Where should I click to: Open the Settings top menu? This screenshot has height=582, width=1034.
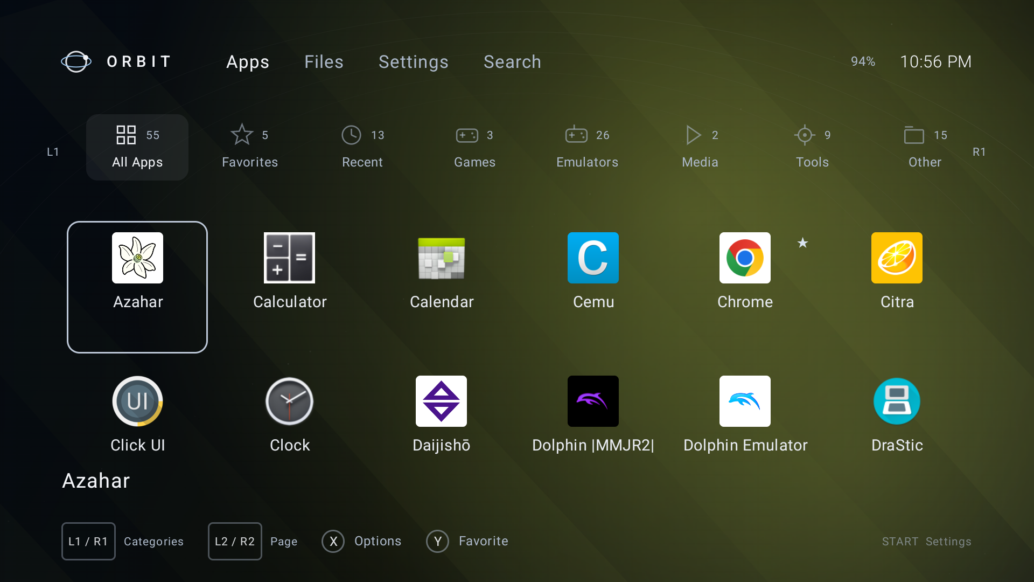[414, 62]
